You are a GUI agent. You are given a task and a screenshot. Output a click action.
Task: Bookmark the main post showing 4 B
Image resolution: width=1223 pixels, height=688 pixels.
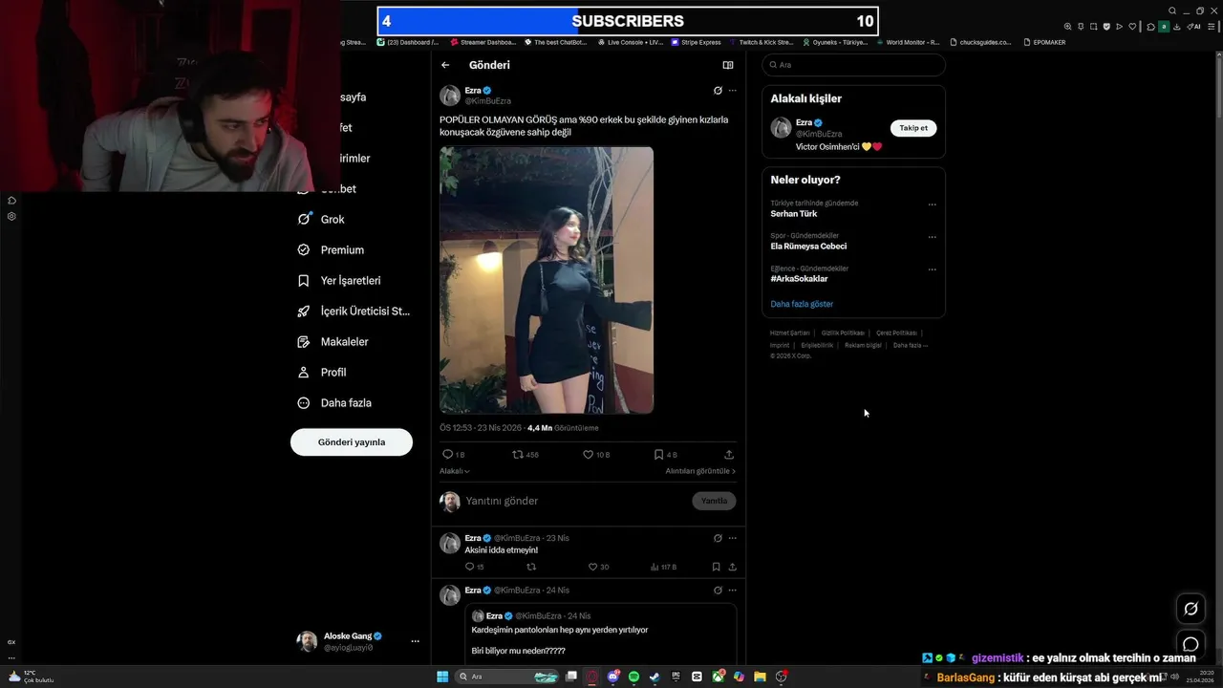666,455
